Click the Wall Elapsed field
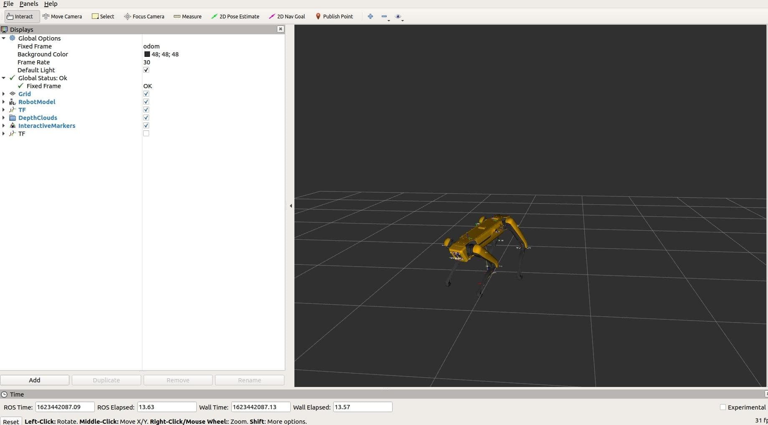The height and width of the screenshot is (425, 768). (x=362, y=407)
